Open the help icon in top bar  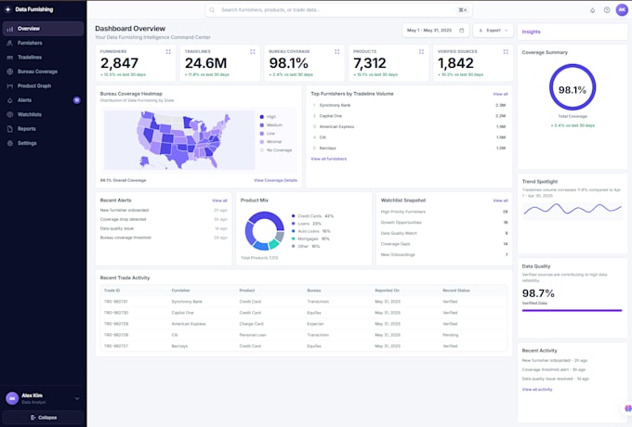click(x=607, y=10)
